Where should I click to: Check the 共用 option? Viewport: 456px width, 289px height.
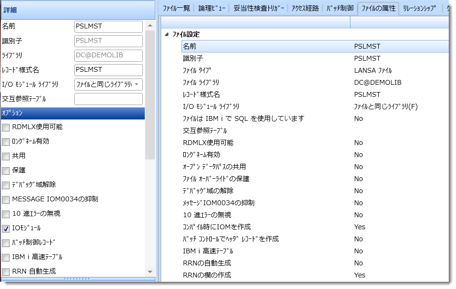[6, 157]
